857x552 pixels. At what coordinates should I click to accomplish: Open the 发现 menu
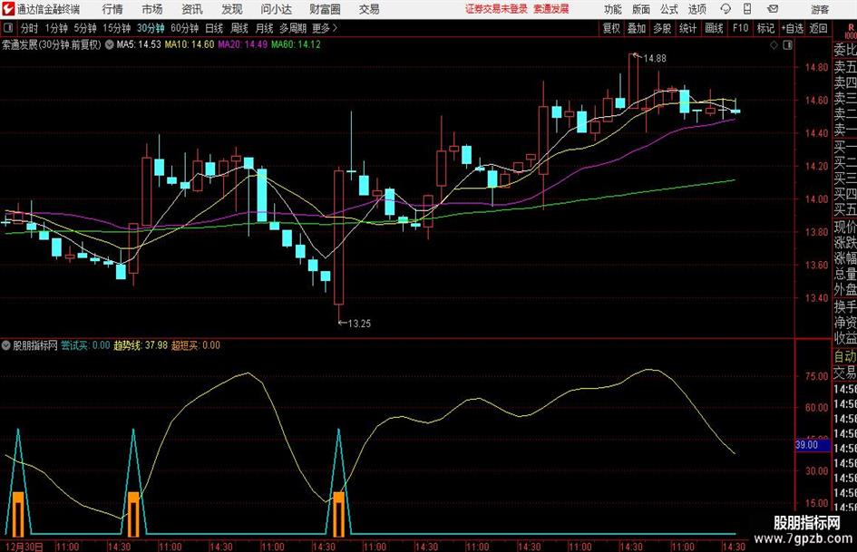point(232,9)
